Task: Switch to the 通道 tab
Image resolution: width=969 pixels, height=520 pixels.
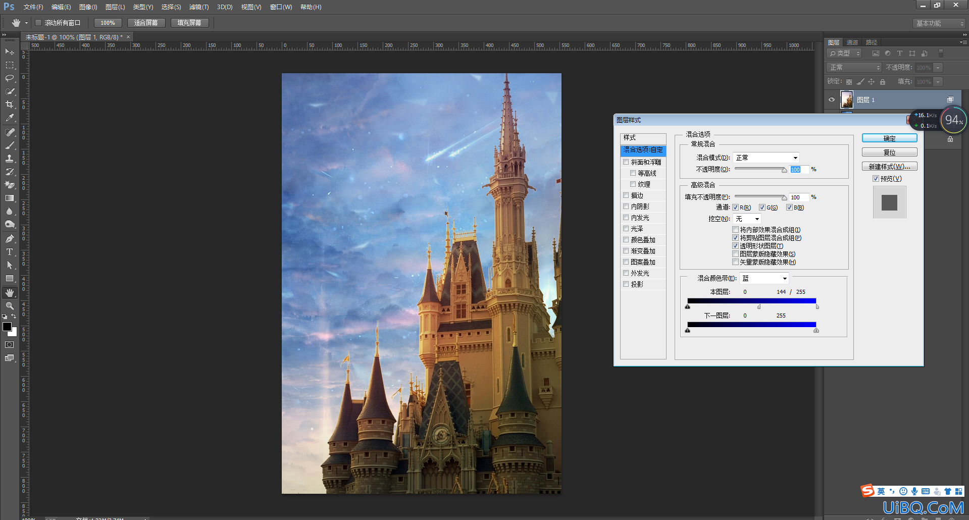Action: (852, 42)
